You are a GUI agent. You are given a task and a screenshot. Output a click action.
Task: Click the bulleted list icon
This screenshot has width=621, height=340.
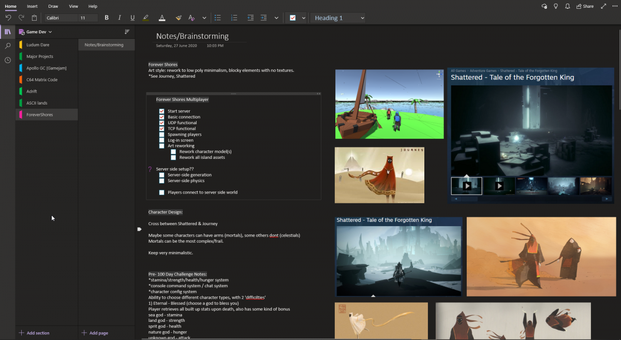218,18
